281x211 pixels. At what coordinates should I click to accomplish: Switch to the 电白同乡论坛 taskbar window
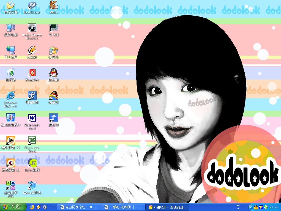click(79, 207)
